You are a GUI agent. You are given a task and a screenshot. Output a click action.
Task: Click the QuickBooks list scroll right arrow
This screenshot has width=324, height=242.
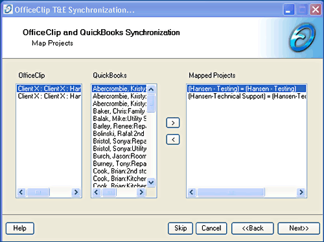pyautogui.click(x=141, y=192)
